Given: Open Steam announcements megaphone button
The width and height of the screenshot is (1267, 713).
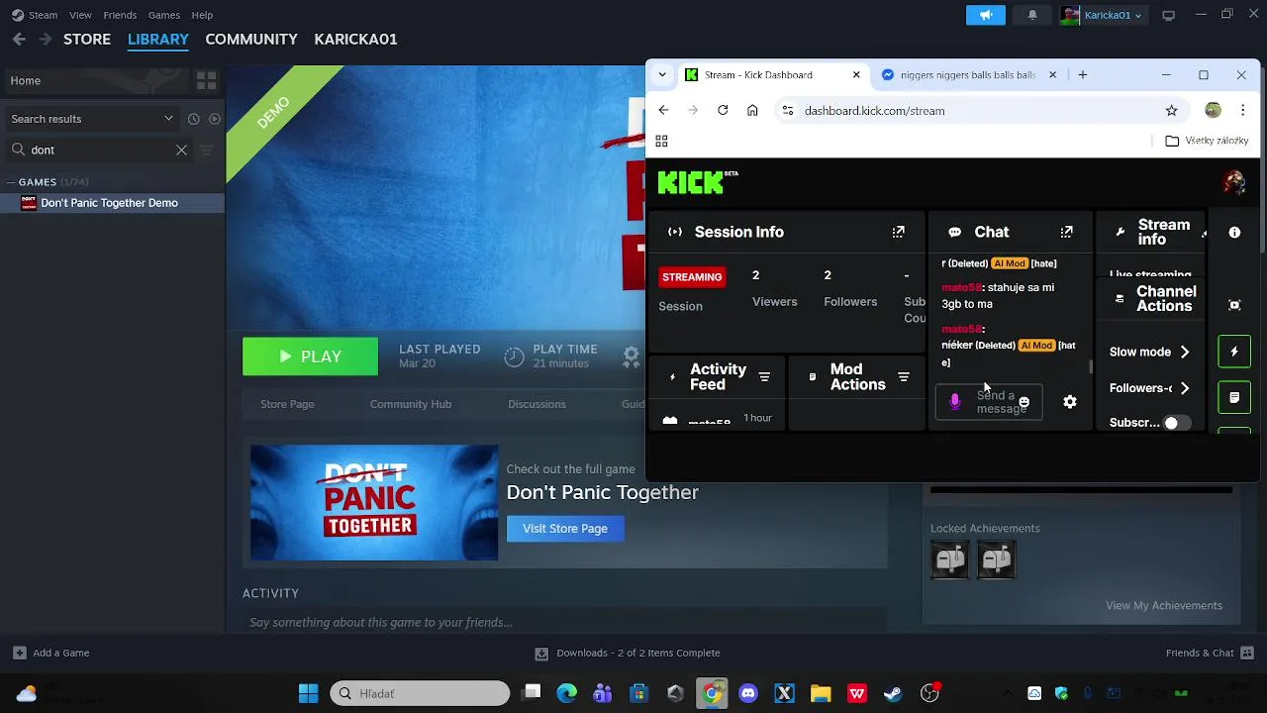Looking at the screenshot, I should point(986,15).
